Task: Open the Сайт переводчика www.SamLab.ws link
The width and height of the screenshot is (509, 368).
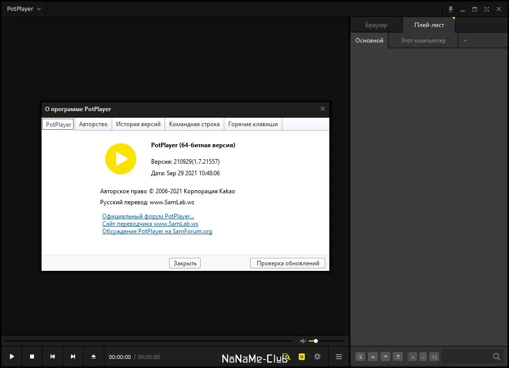Action: point(150,223)
